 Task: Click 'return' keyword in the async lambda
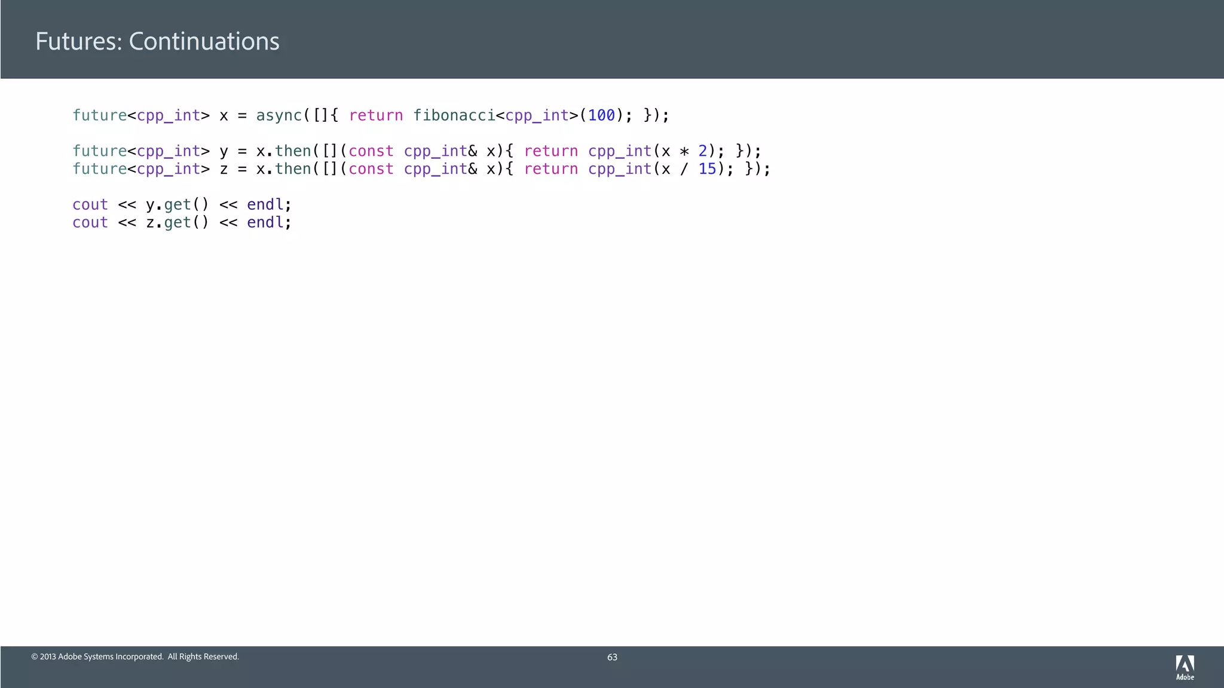click(376, 115)
